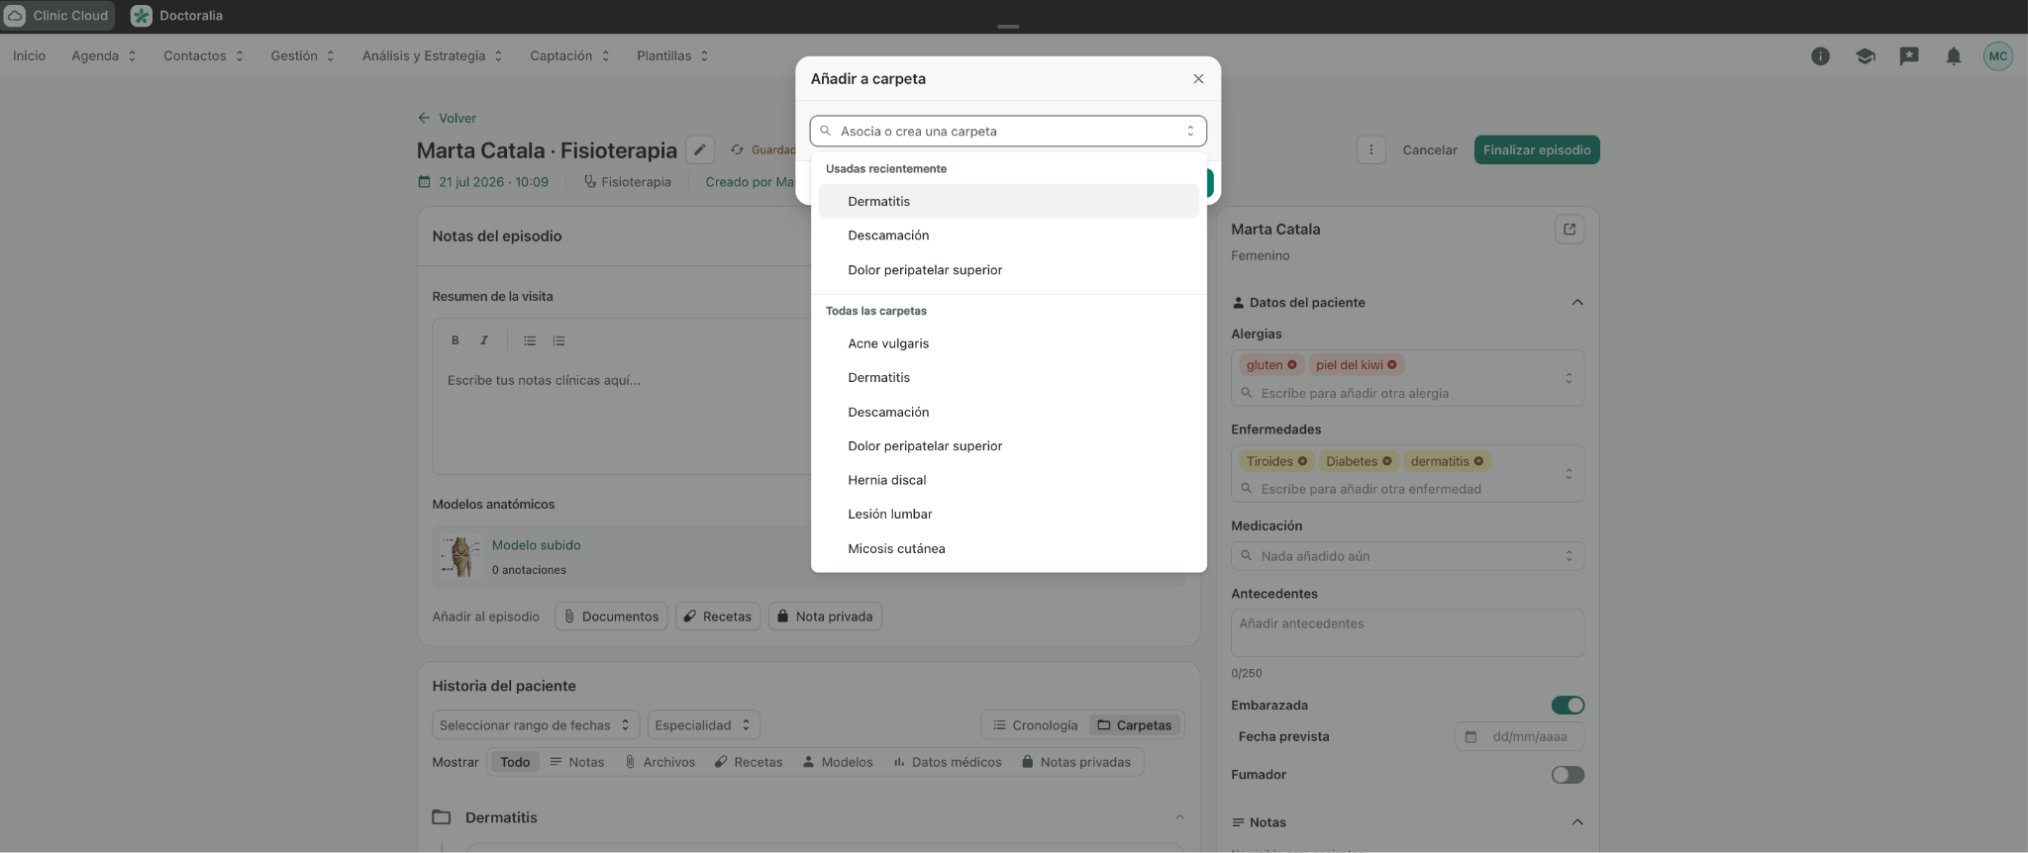Filter history by Datos médicos

point(948,762)
